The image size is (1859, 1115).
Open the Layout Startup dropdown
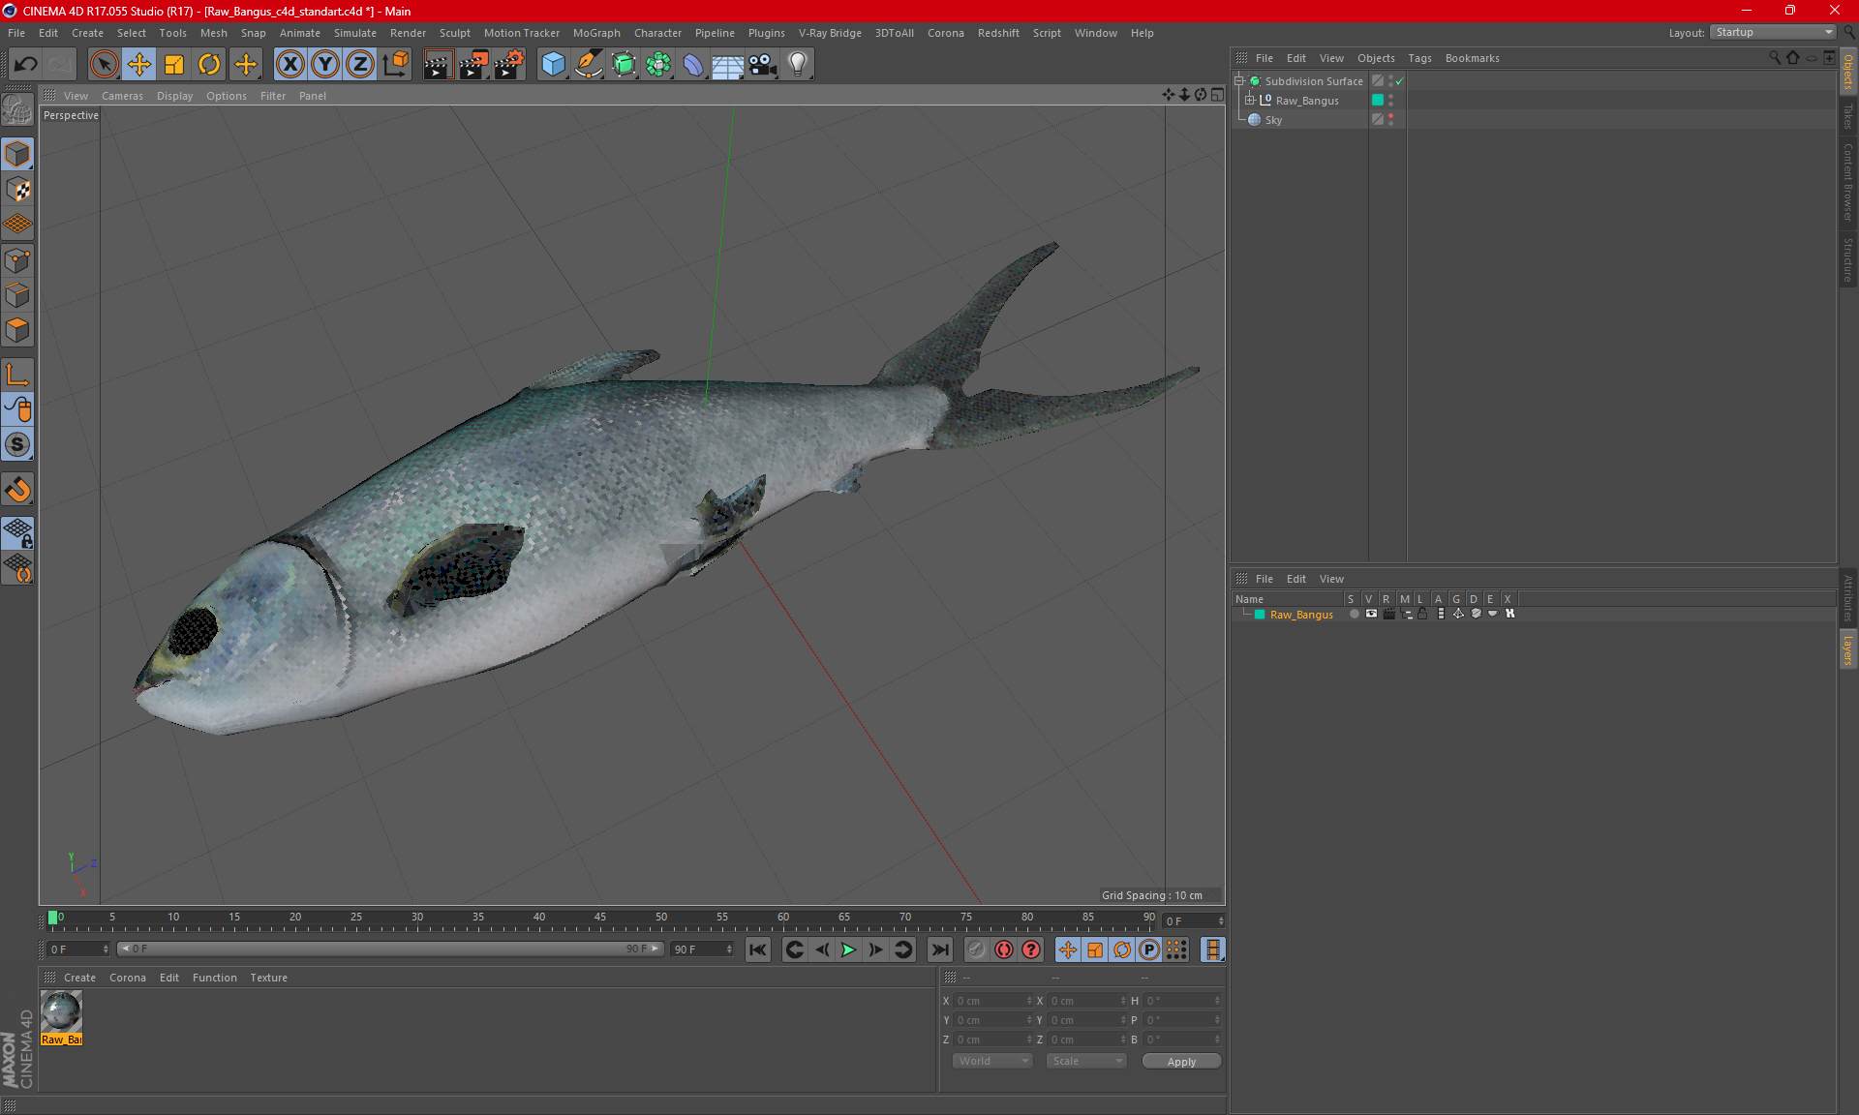click(1774, 33)
